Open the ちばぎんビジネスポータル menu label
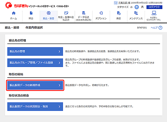This screenshot has width=167, height=122. point(154,19)
